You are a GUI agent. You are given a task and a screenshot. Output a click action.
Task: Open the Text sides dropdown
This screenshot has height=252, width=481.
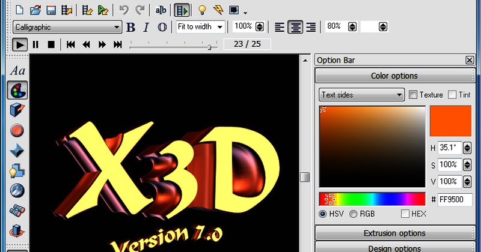click(x=361, y=95)
